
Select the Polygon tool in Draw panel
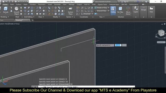point(37,14)
